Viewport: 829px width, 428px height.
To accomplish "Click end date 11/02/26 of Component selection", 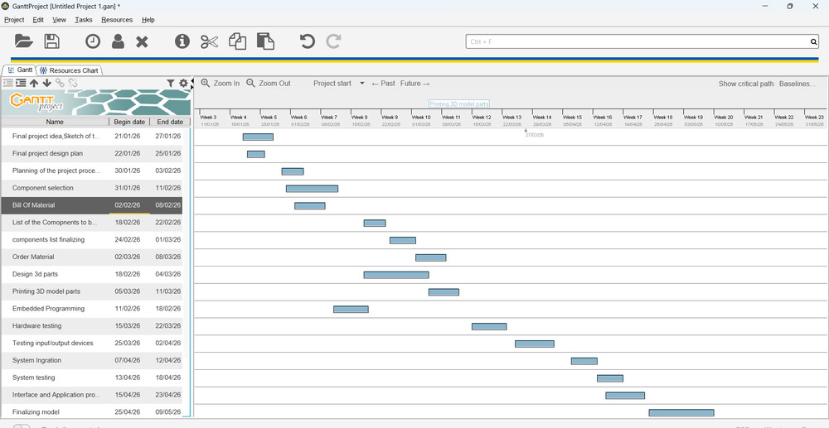I will coord(170,188).
